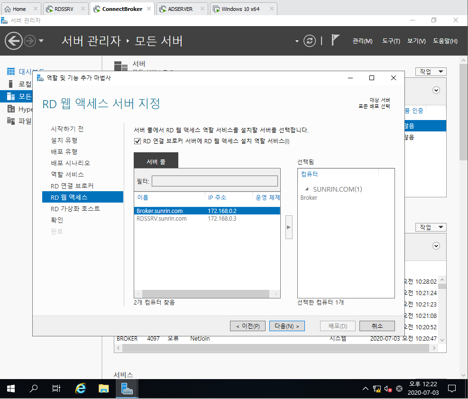The height and width of the screenshot is (399, 468).
Task: Click the 컴퓨터 column header in 선택됨 list
Action: (309, 174)
